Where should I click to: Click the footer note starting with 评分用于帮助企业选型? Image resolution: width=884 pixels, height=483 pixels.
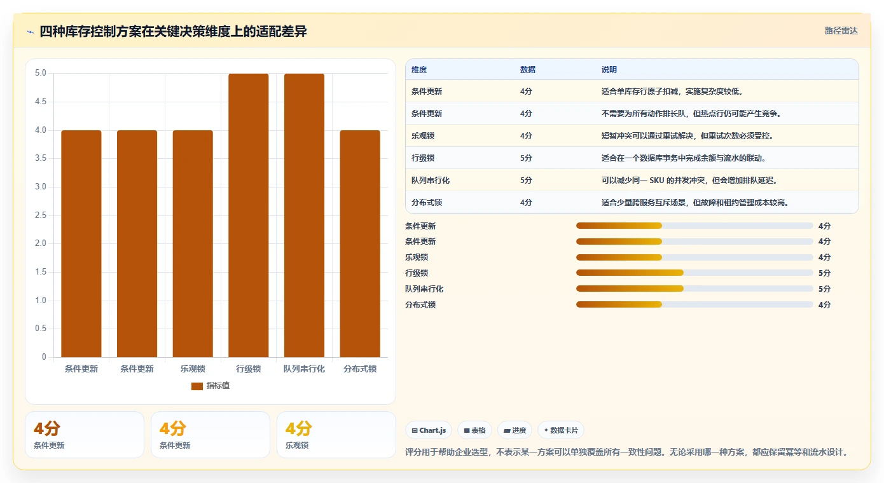(x=627, y=452)
